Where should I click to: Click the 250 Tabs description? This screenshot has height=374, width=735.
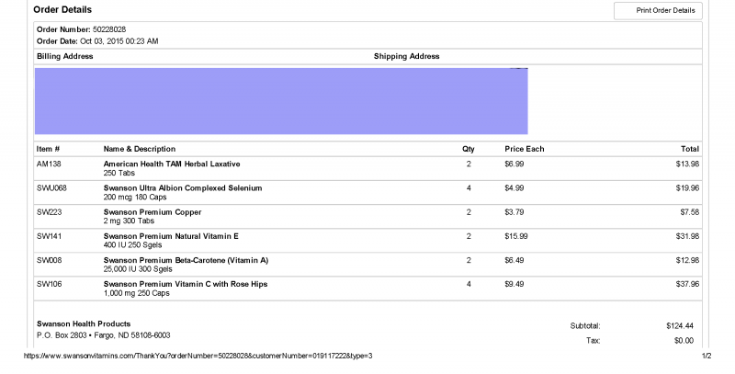119,173
